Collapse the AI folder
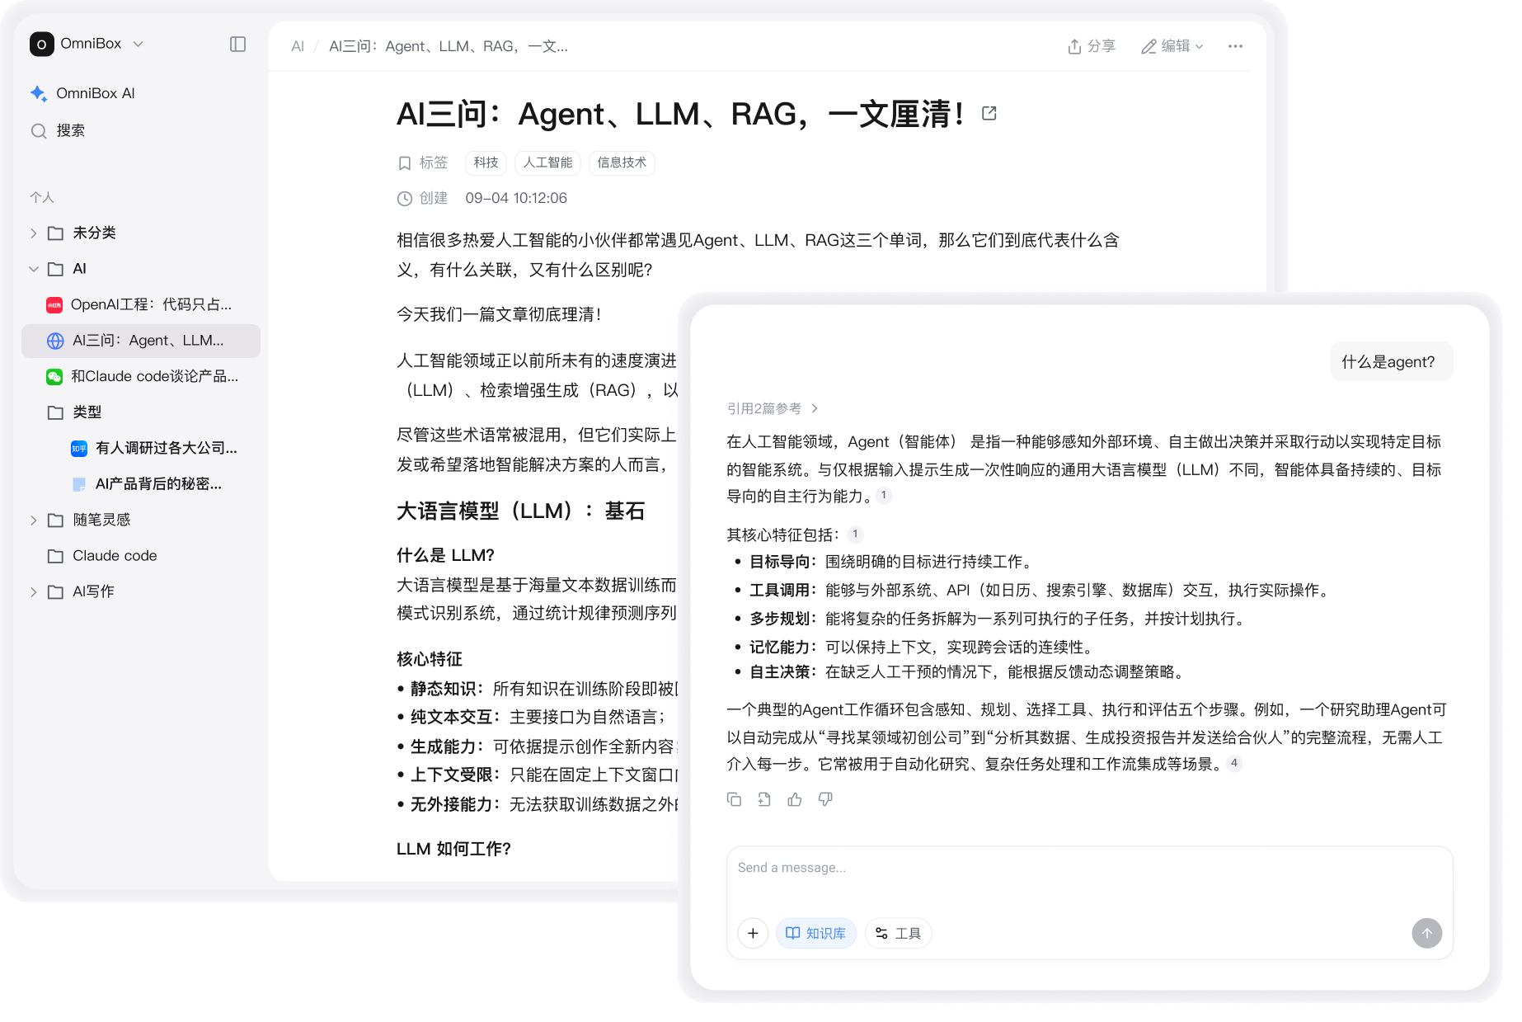This screenshot has height=1022, width=1522. pyautogui.click(x=34, y=269)
